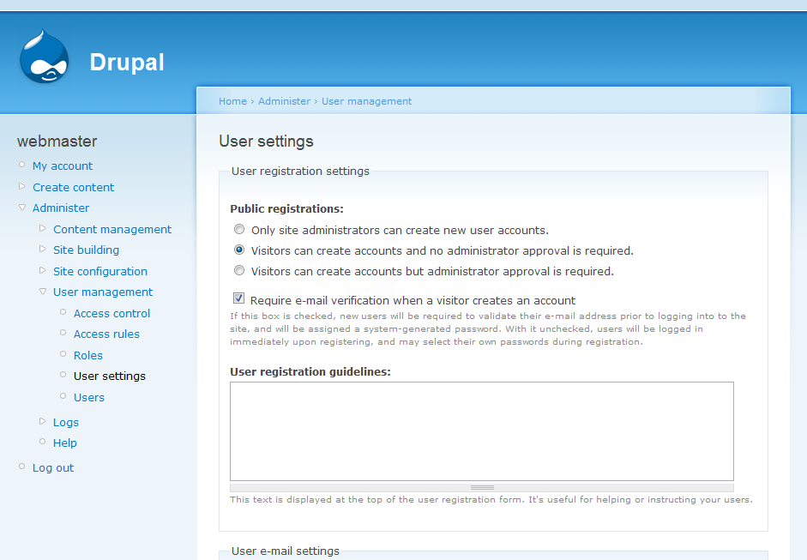The width and height of the screenshot is (807, 560).
Task: Select visitors create accounts without approval
Action: [x=239, y=250]
